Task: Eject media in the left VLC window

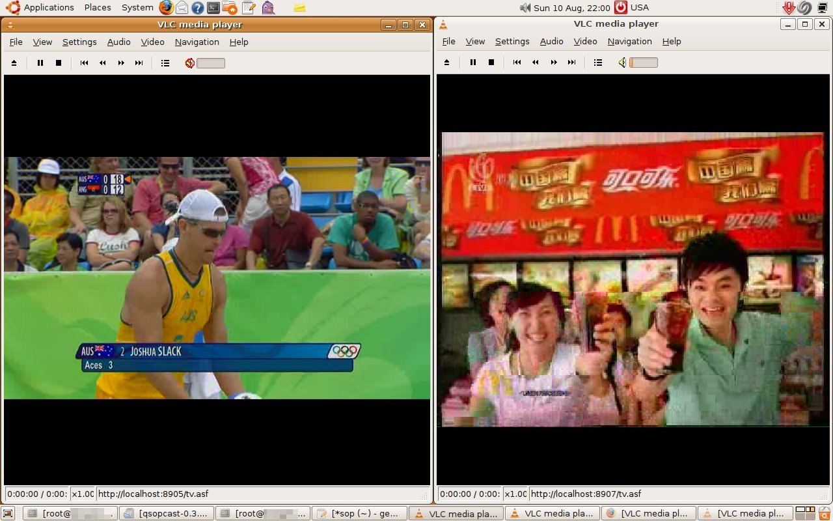Action: (14, 63)
